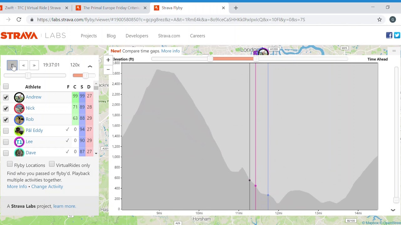Click Lee's profile avatar

19,142
